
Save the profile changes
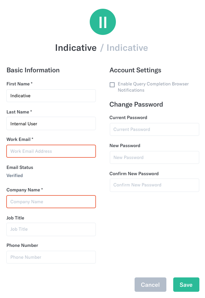(186, 285)
